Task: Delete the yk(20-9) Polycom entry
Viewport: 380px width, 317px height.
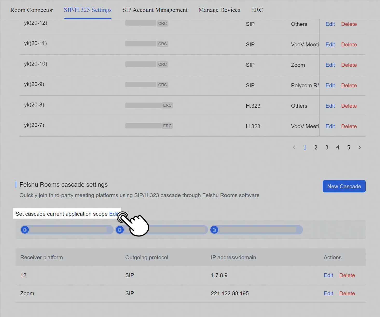Action: point(349,85)
